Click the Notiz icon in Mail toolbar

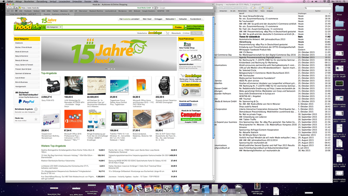tap(262, 8)
